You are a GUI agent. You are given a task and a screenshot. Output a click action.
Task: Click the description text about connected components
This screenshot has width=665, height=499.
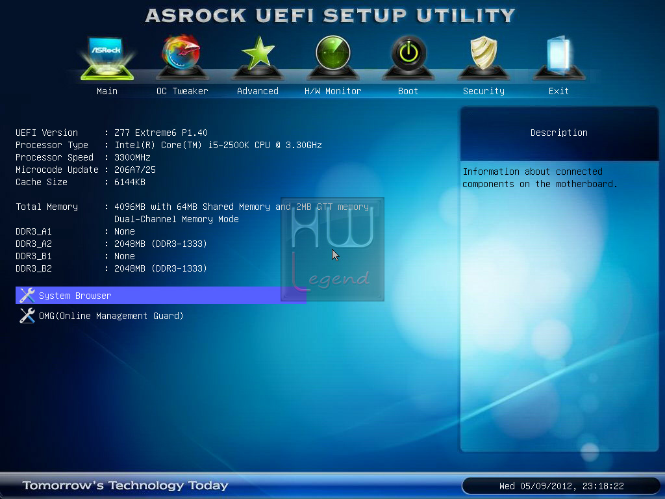click(x=540, y=178)
